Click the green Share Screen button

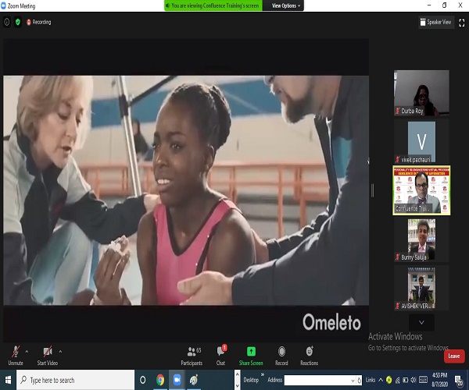tap(251, 356)
